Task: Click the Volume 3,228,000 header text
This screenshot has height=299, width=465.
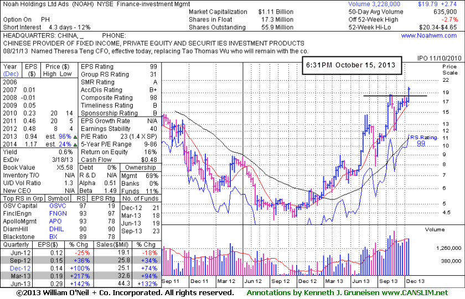Action: [x=374, y=4]
